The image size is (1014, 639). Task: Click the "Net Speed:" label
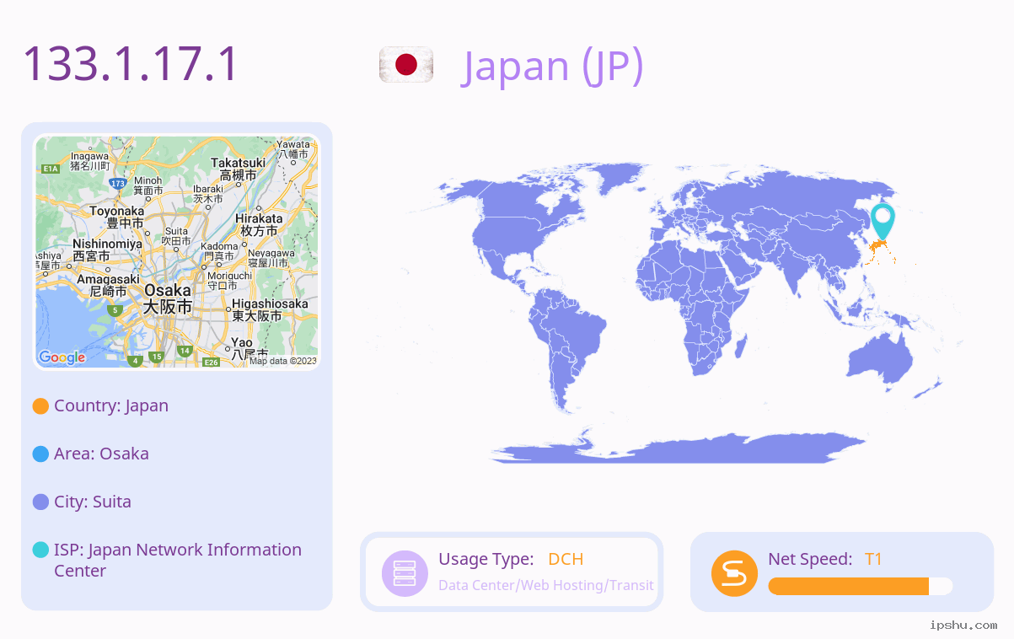[x=810, y=559]
